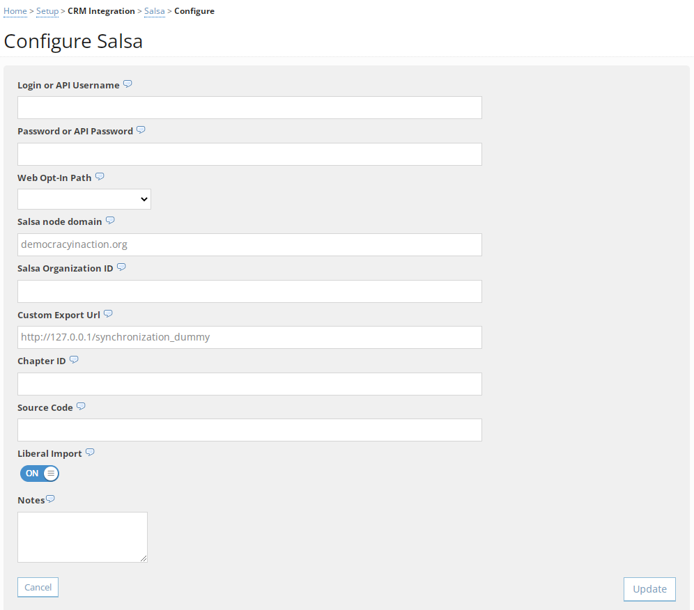Open the Web Opt-In Path dropdown
694x610 pixels.
pos(84,199)
